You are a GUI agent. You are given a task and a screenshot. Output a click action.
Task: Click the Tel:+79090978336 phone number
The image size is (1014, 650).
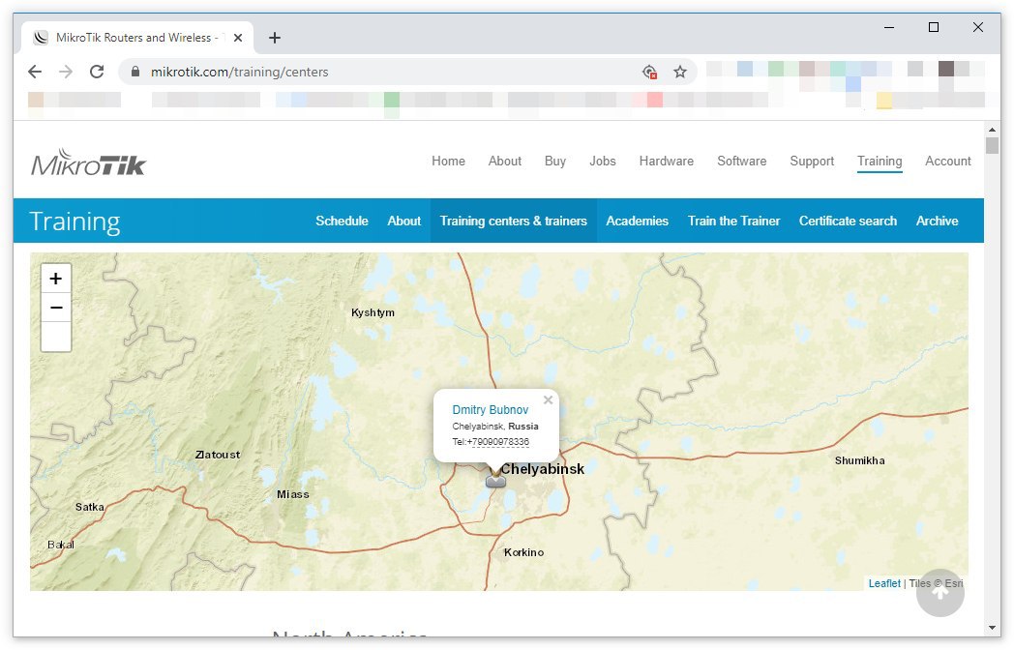[491, 442]
